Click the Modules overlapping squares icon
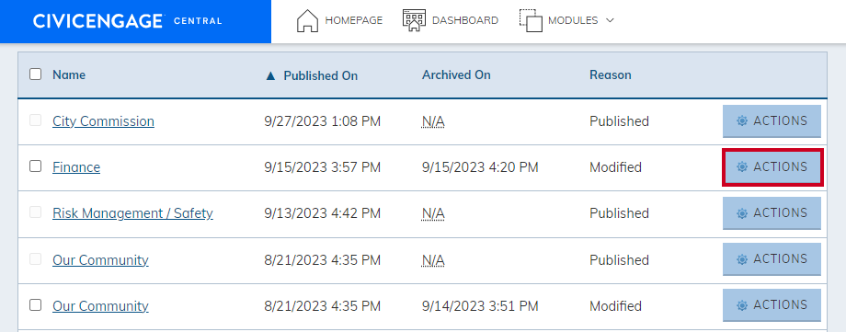 (x=531, y=20)
